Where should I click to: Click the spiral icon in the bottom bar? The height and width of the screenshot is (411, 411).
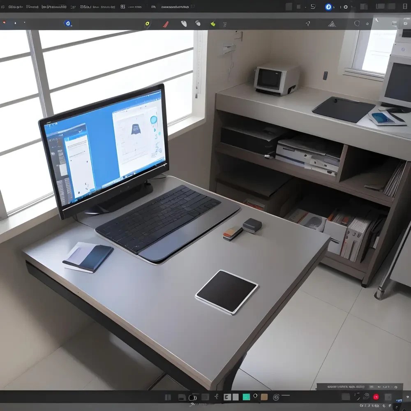[276, 397]
